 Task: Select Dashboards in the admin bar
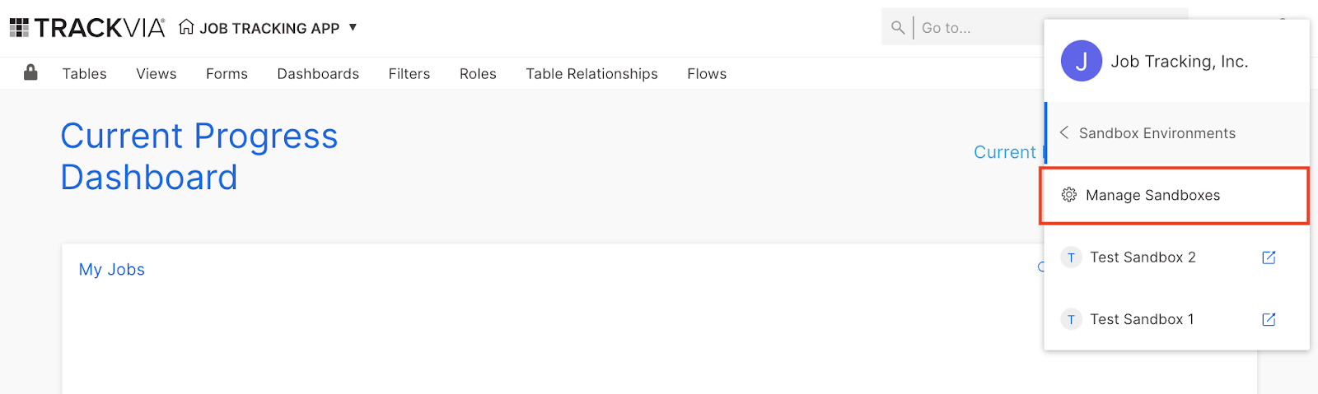tap(318, 74)
